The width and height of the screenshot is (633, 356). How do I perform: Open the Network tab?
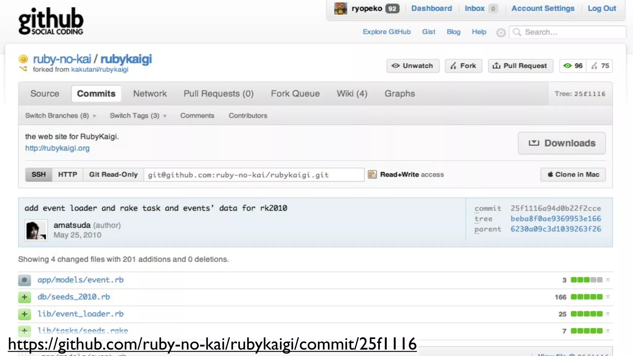pos(150,94)
